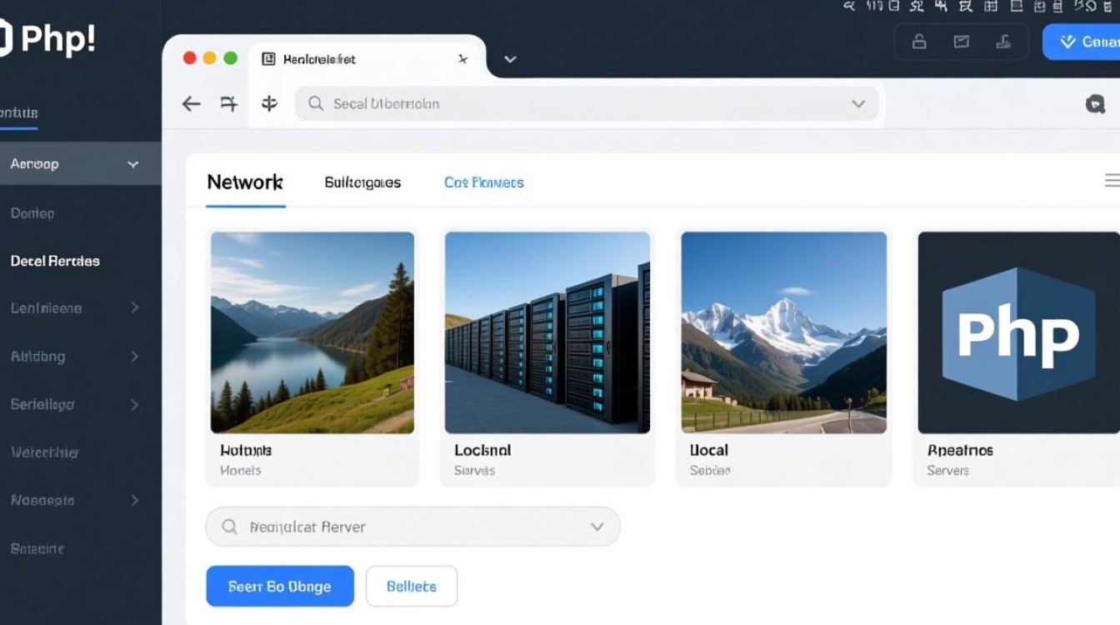This screenshot has height=625, width=1120.
Task: Open the PHP logo card thumbnail
Action: coord(1017,332)
